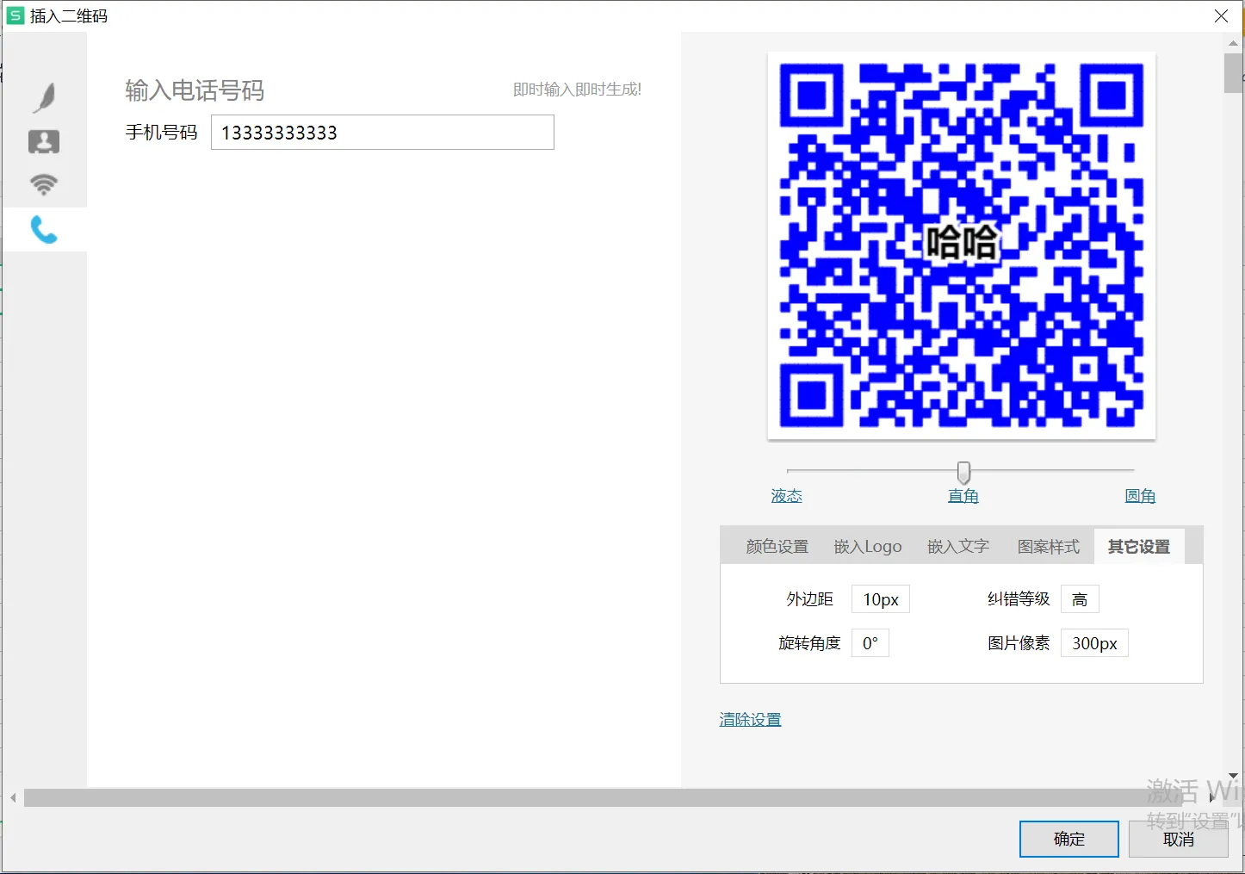Click the 取消 cancel button

tap(1179, 839)
